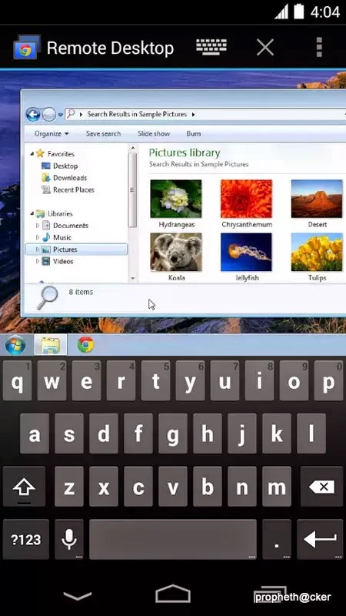Tap the g key
The width and height of the screenshot is (346, 616).
point(173,434)
